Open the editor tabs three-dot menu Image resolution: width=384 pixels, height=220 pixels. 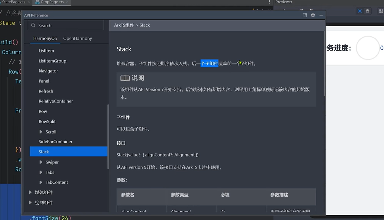point(269,2)
